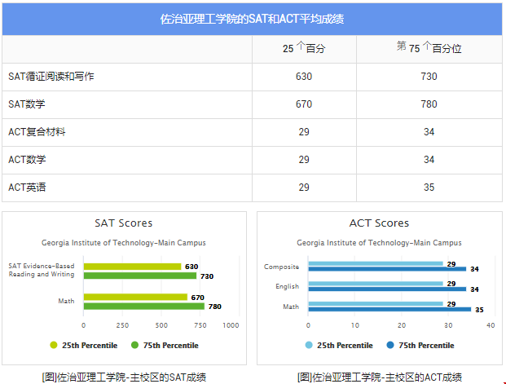This screenshot has width=506, height=384.
Task: Toggle the dark blue ACT 75th Percentile dot
Action: click(390, 345)
